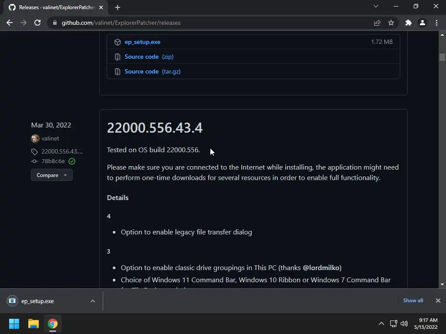Click the Mar 30, 2022 date text

[51, 125]
